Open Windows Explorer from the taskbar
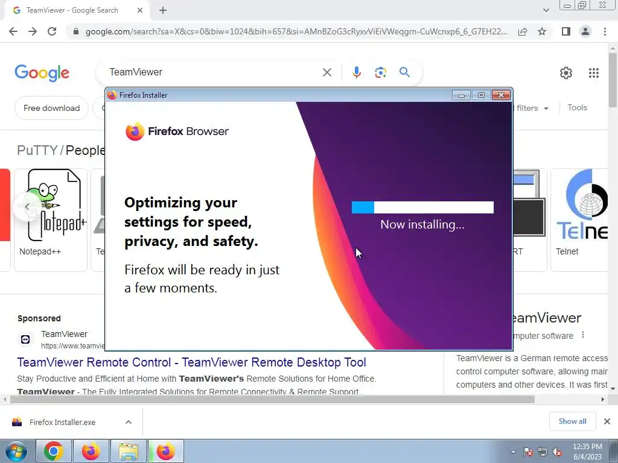 129,451
